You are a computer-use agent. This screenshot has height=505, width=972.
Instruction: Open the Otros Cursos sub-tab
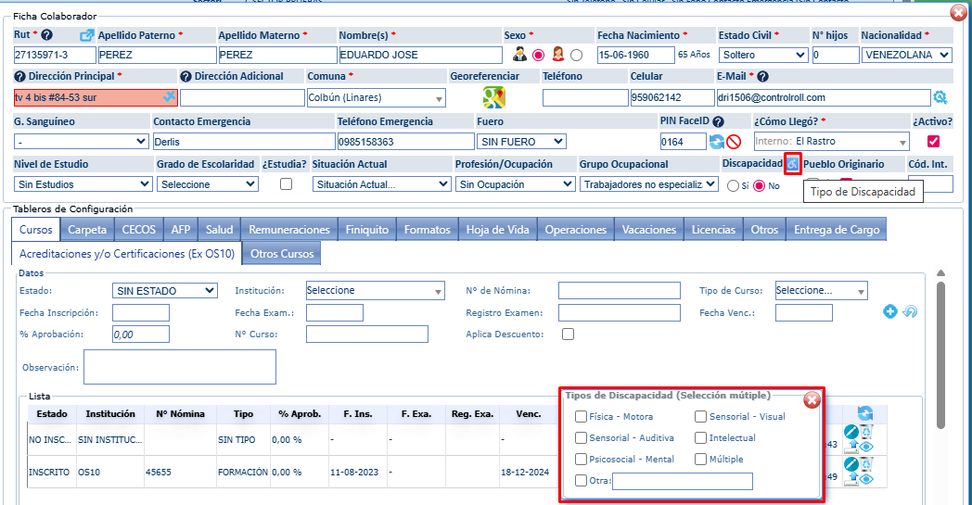(x=282, y=253)
